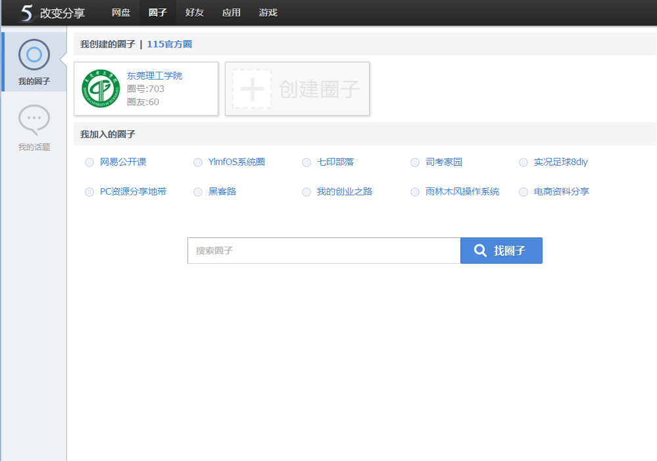
Task: Click the magnifier icon in 找圈子 button
Action: click(x=480, y=251)
